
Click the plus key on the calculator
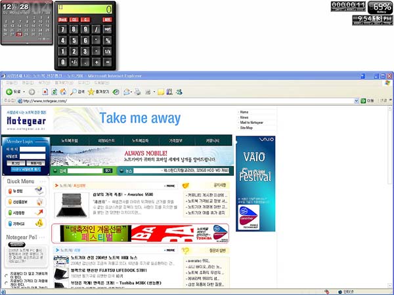pos(96,62)
